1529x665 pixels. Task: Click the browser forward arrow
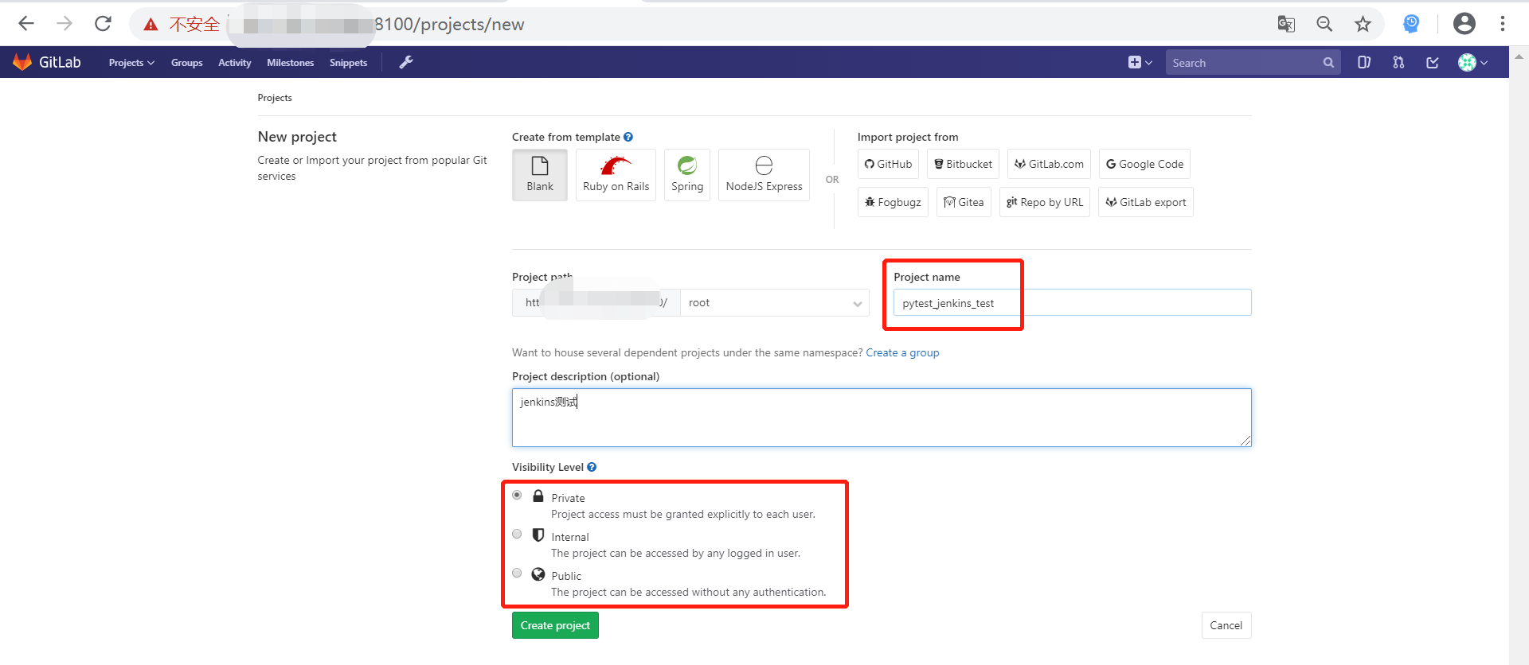click(x=65, y=24)
